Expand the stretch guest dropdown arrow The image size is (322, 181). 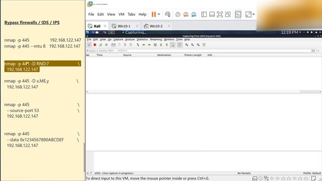click(x=254, y=15)
